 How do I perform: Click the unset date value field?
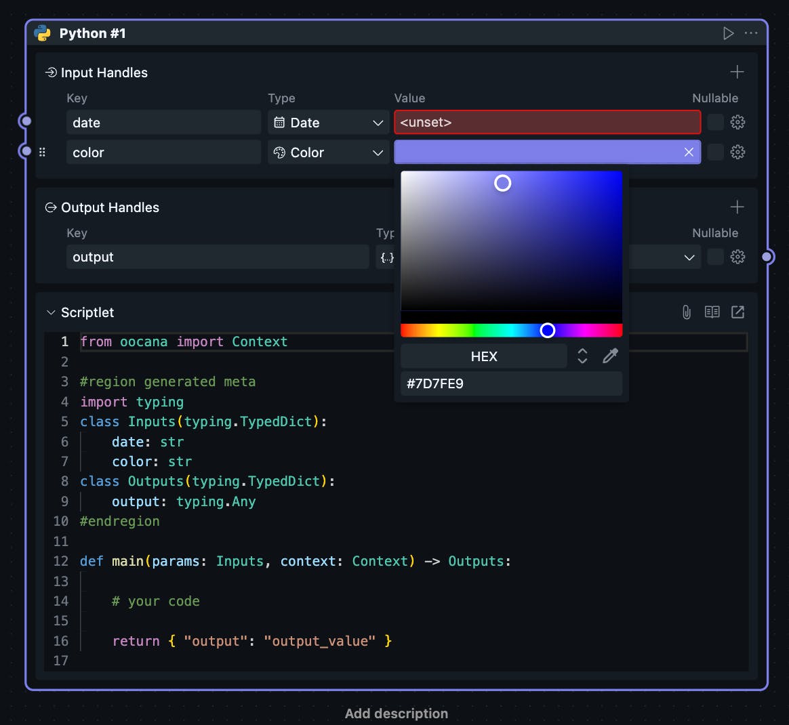[548, 122]
